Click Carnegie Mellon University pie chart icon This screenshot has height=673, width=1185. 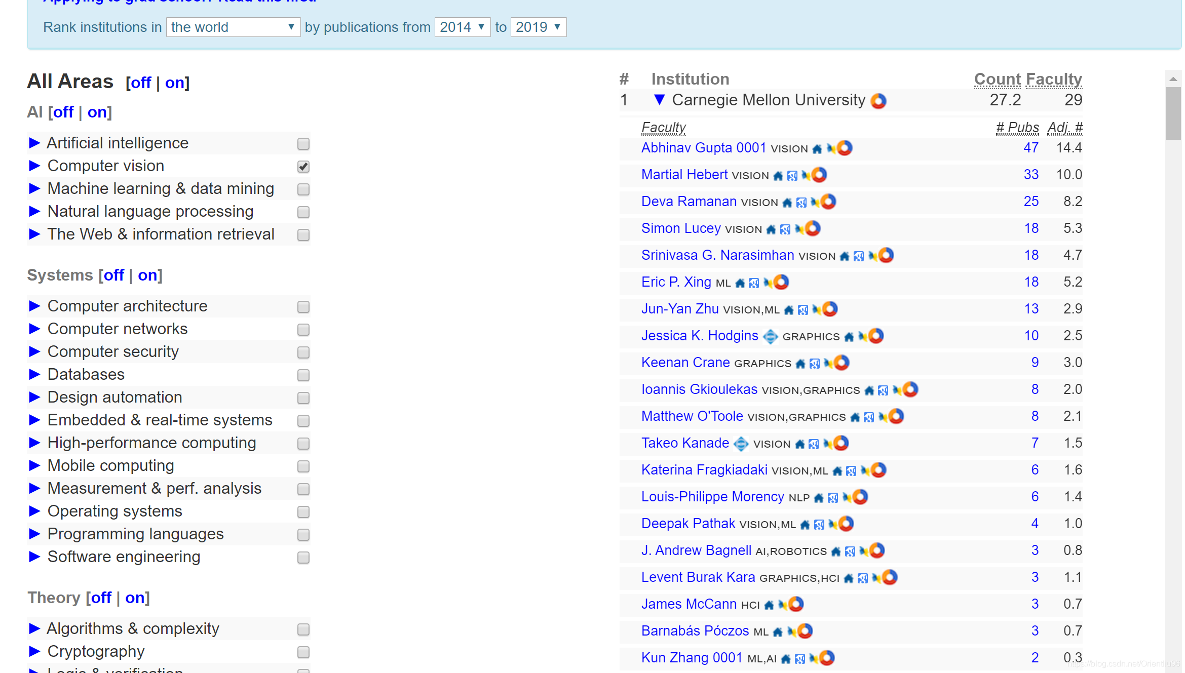(878, 101)
